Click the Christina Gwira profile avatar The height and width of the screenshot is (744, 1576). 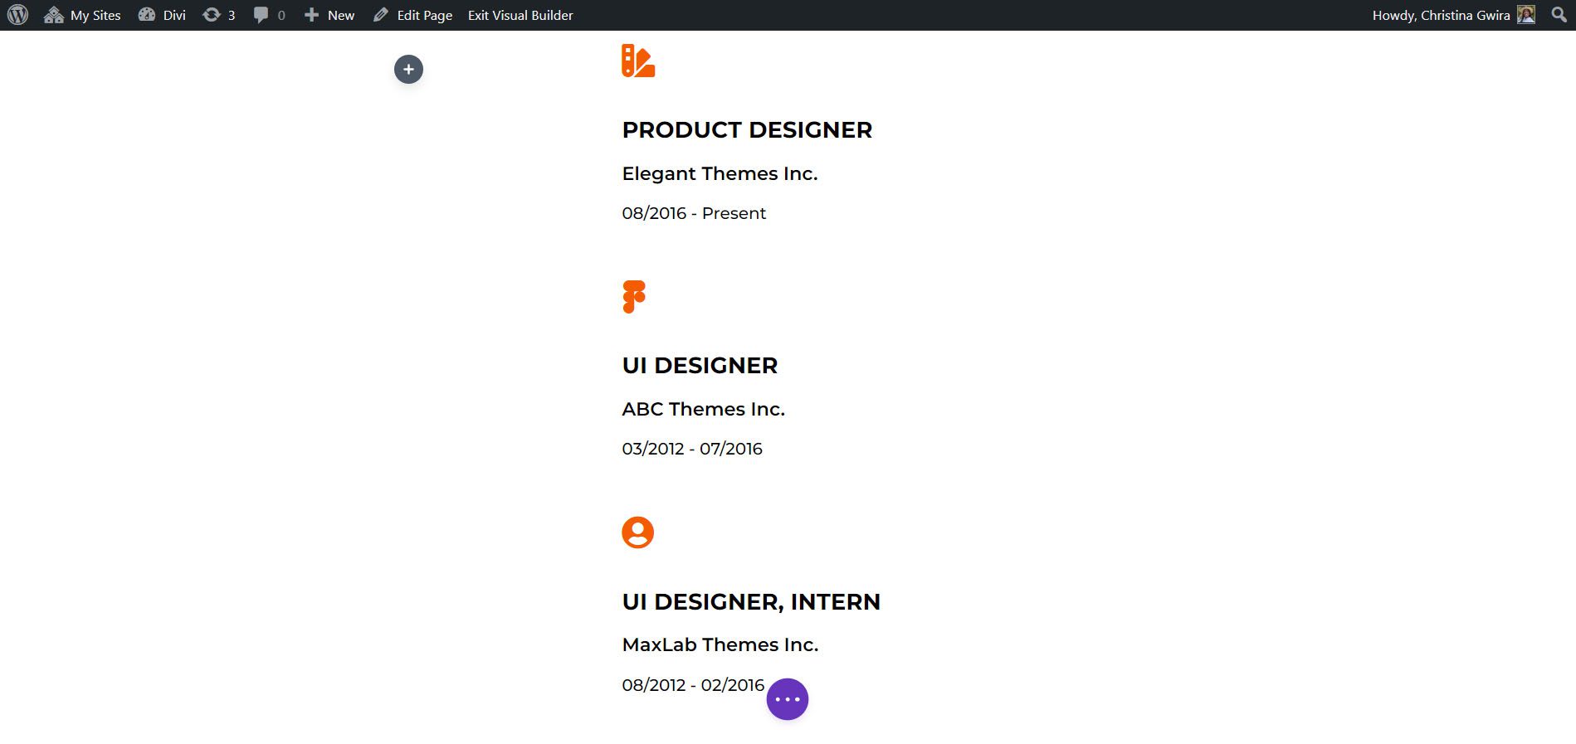(x=1527, y=14)
